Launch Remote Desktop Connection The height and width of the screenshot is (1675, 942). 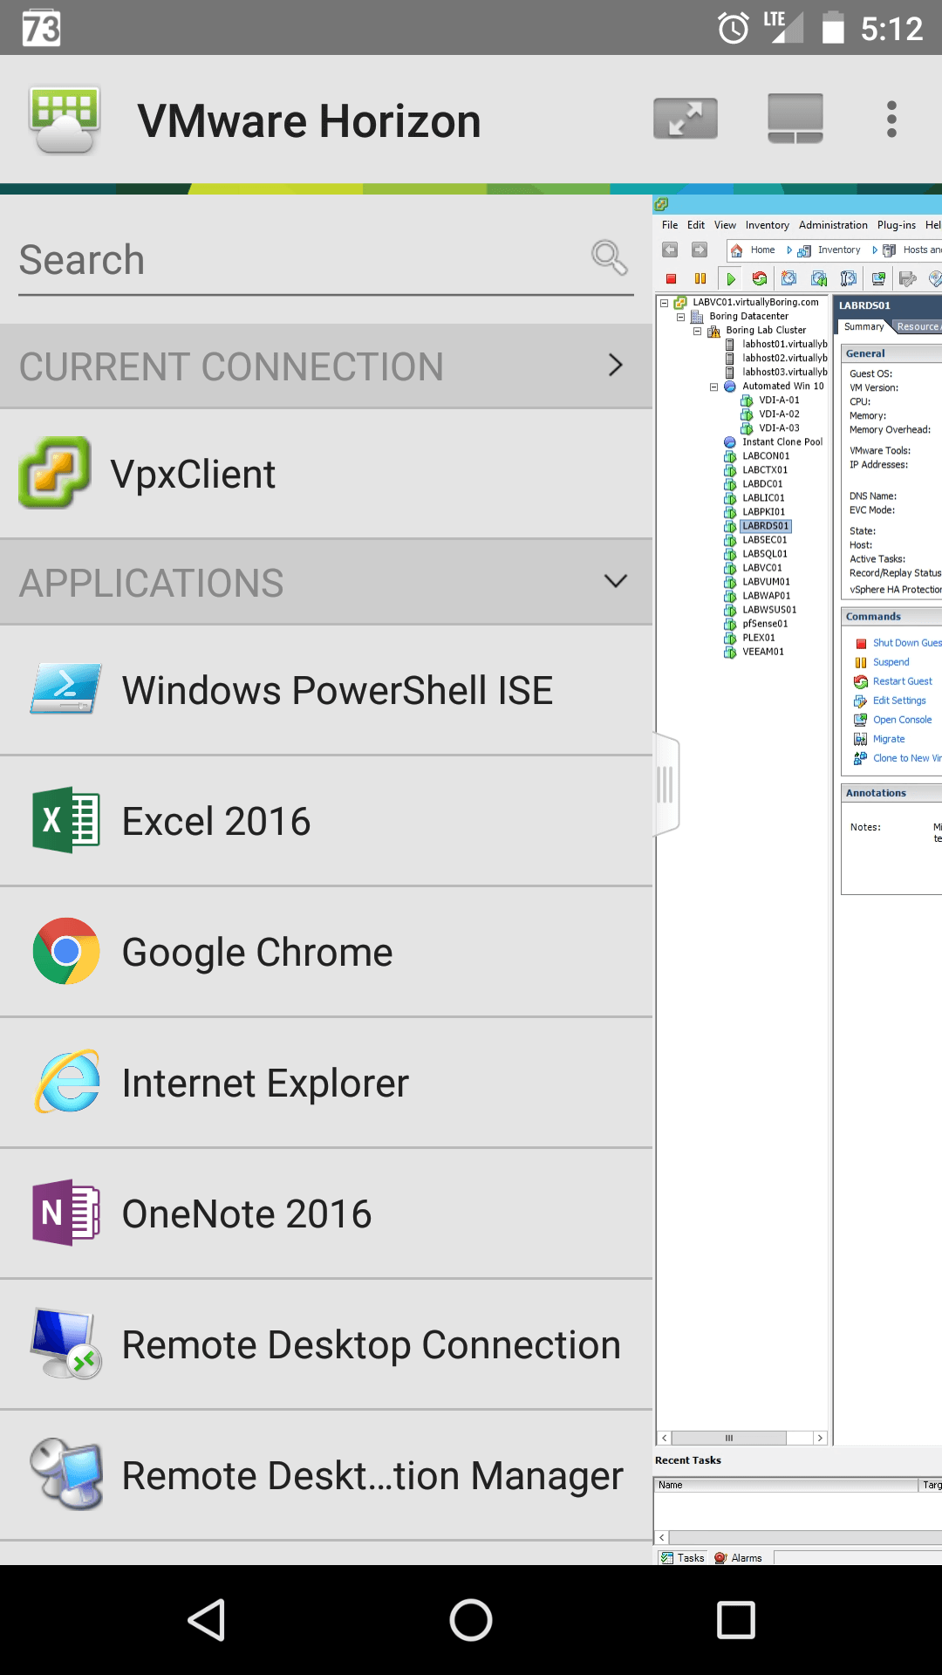coord(326,1344)
